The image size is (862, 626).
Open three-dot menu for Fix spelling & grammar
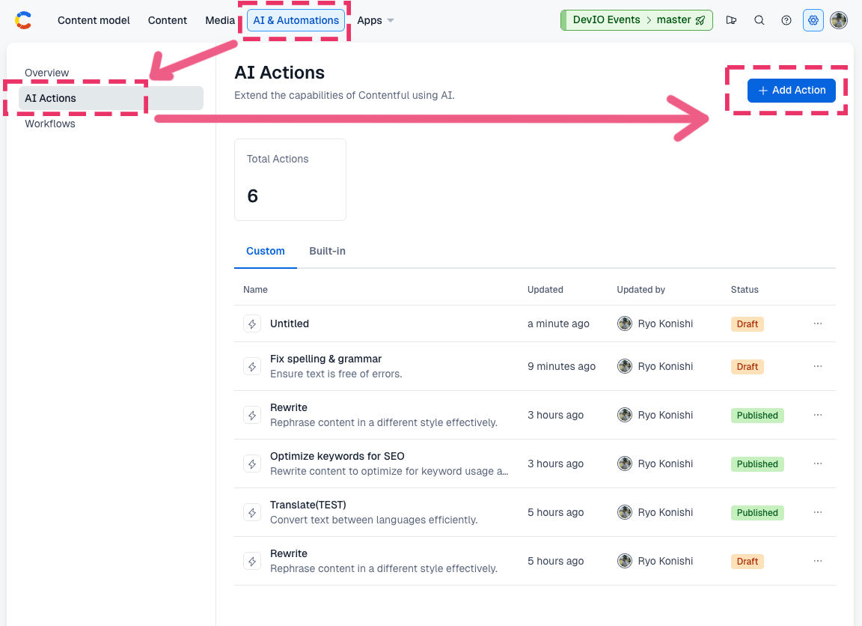pos(818,366)
